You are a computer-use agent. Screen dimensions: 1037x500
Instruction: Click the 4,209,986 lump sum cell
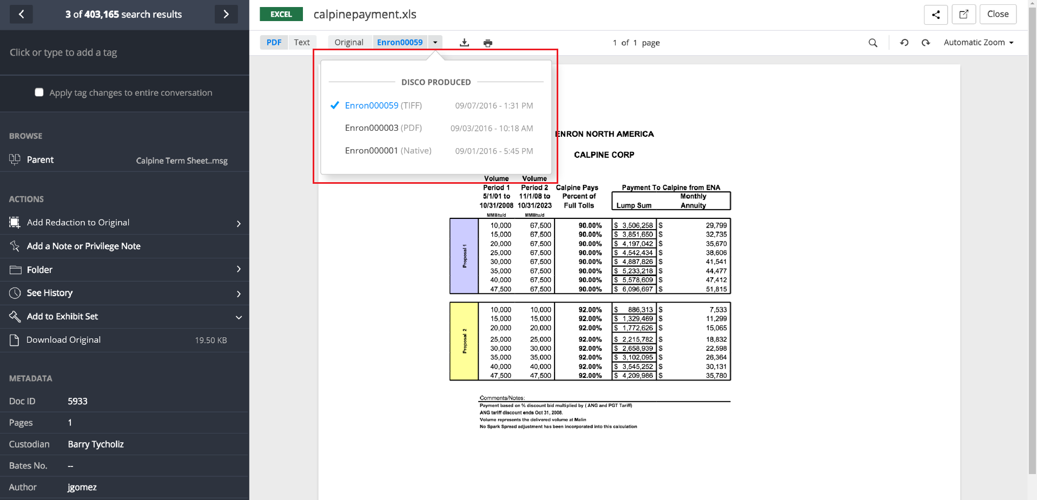(x=633, y=375)
